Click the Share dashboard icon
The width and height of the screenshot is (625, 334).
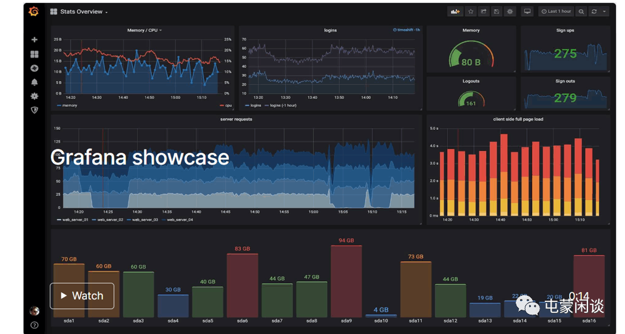(x=484, y=12)
